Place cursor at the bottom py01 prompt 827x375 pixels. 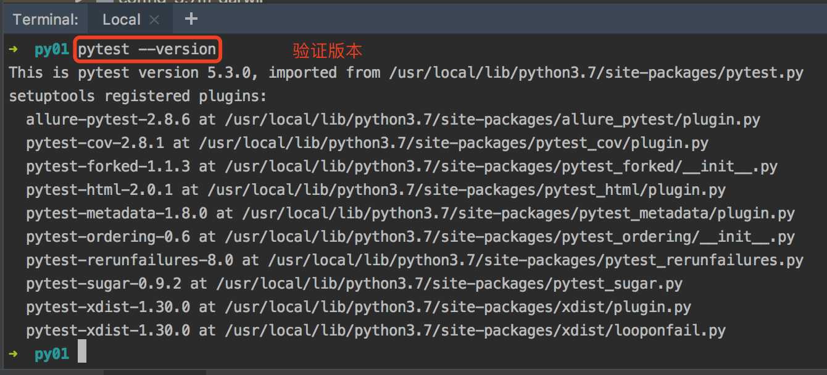pos(81,354)
